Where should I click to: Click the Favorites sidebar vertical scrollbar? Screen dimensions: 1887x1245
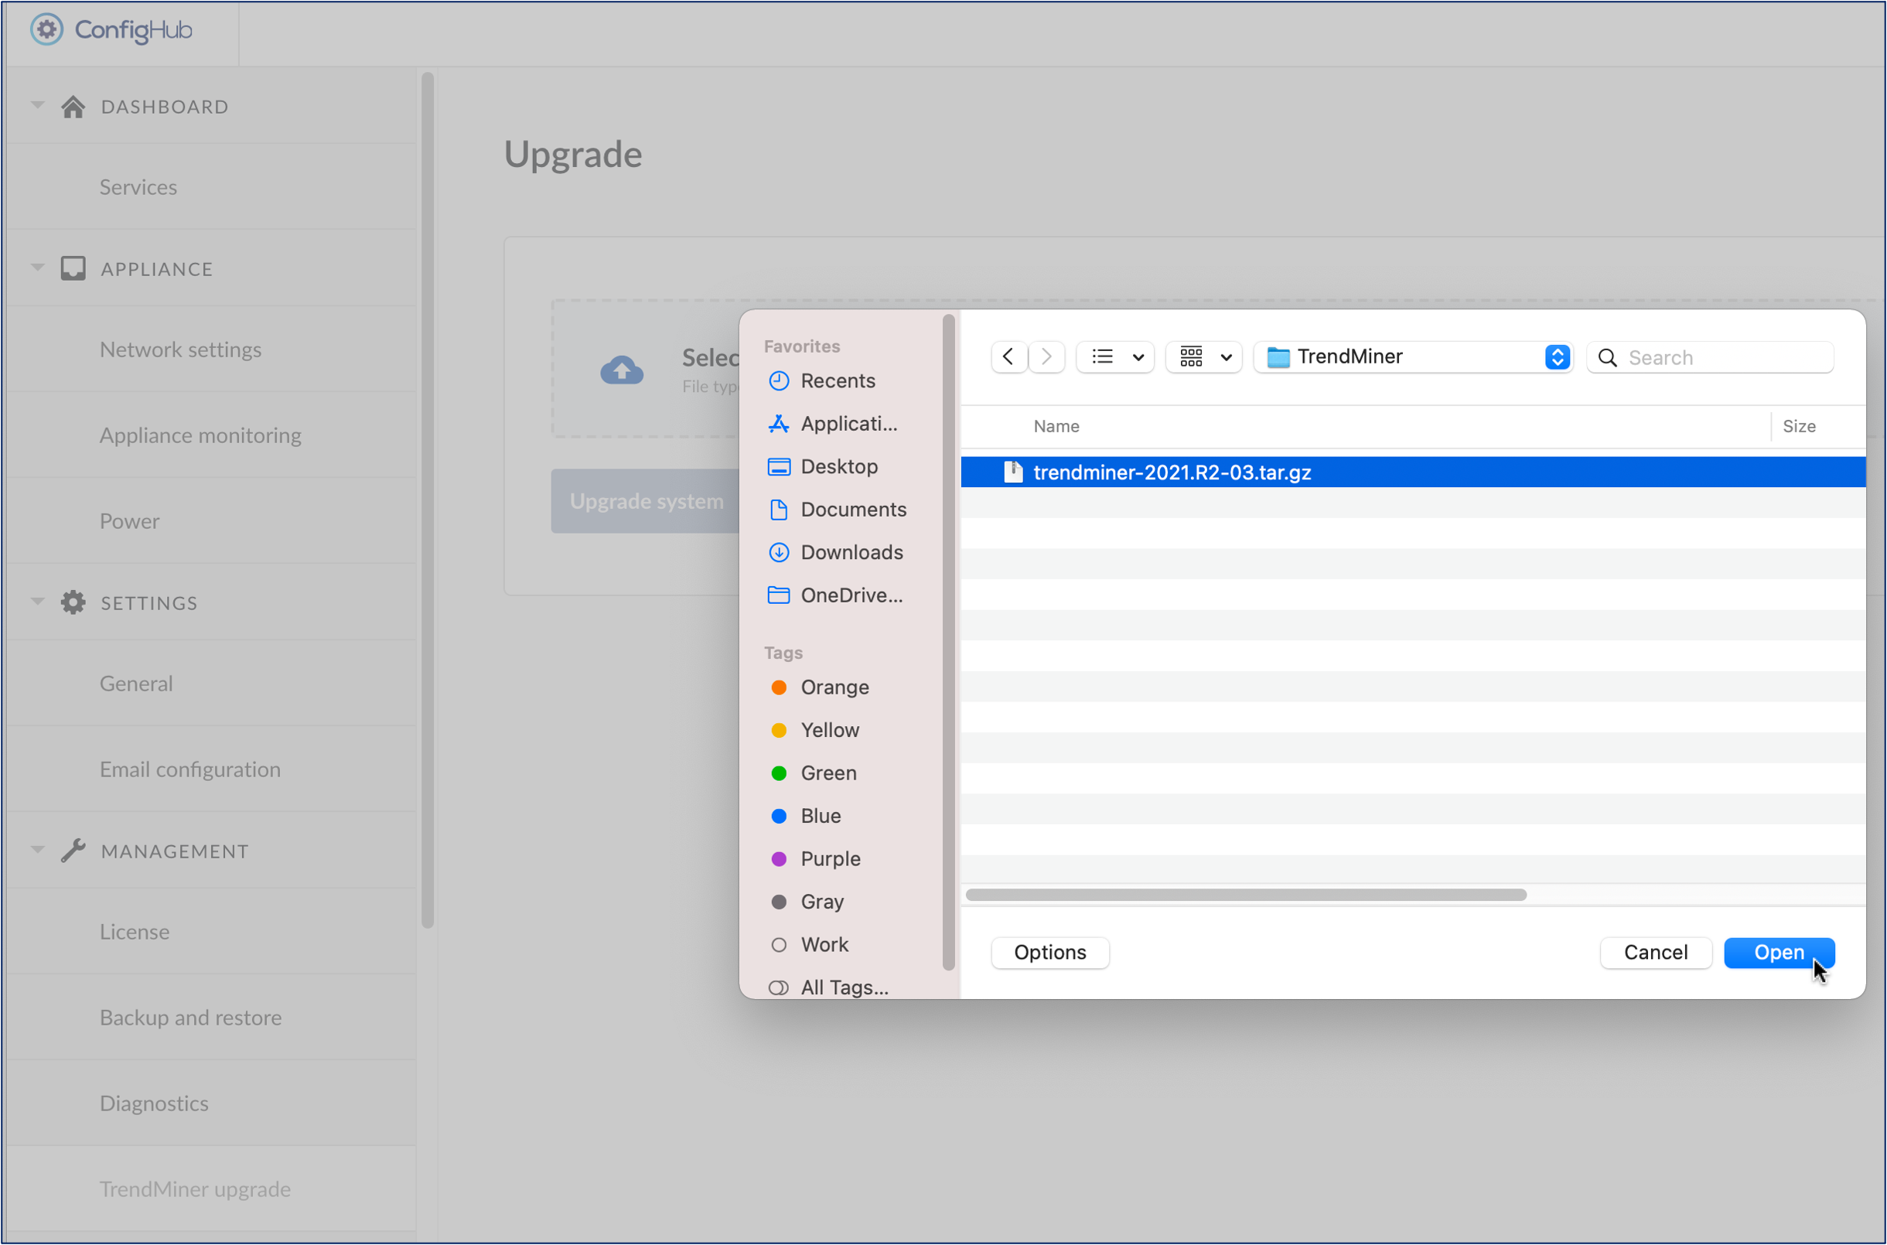948,643
